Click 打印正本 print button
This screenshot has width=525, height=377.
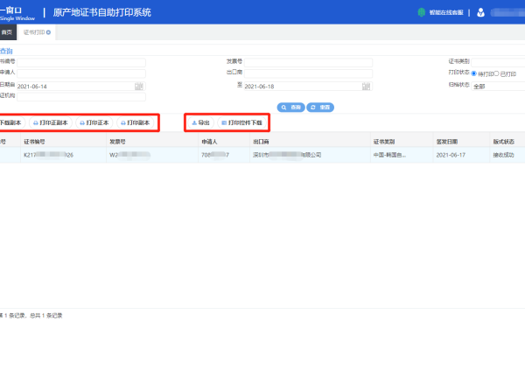[x=94, y=122]
